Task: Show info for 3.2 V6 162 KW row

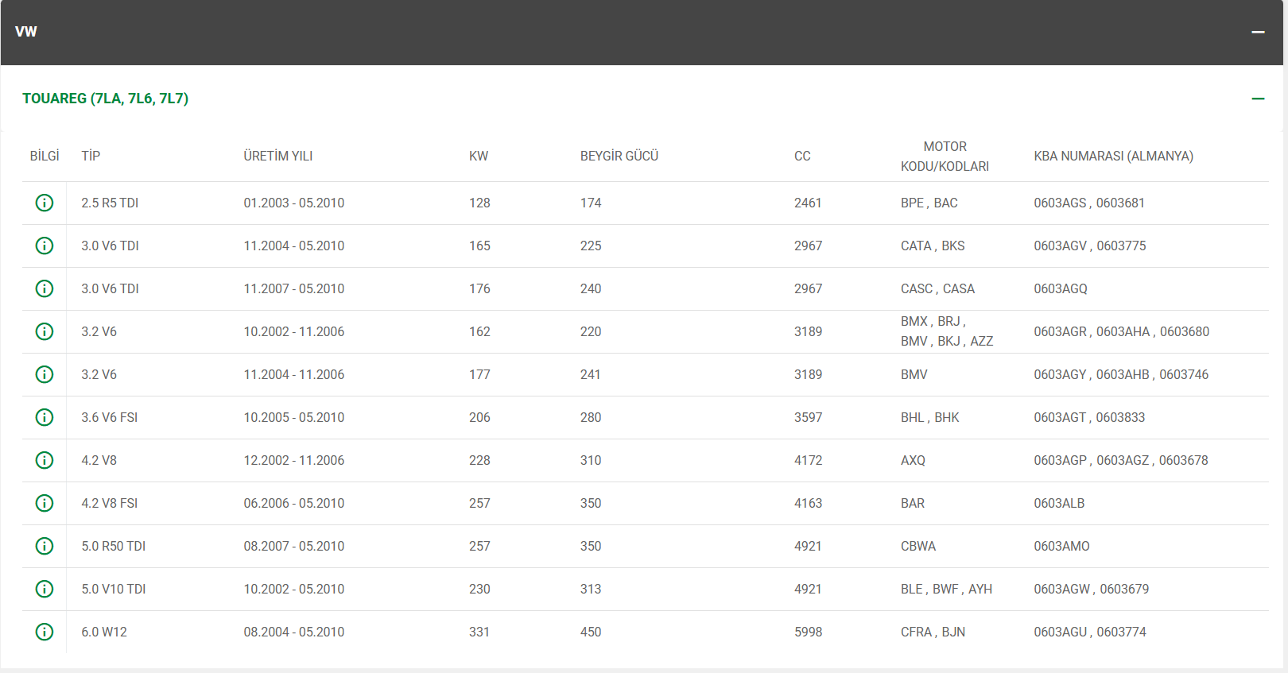Action: [x=45, y=331]
